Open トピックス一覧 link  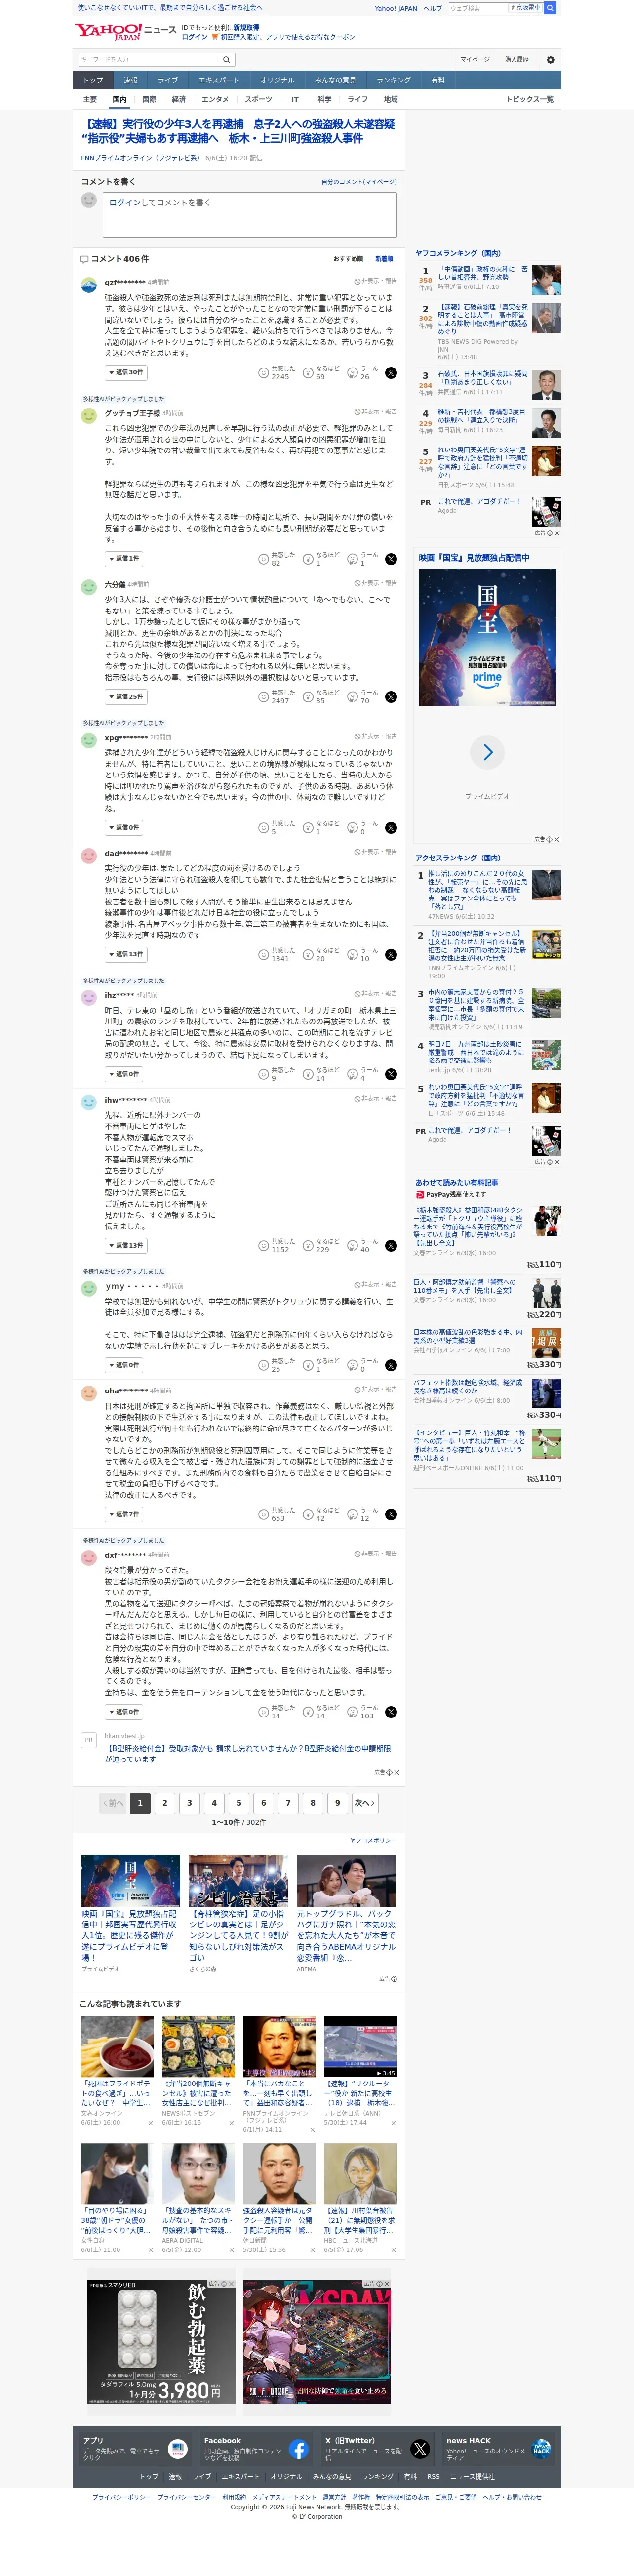[x=529, y=100]
